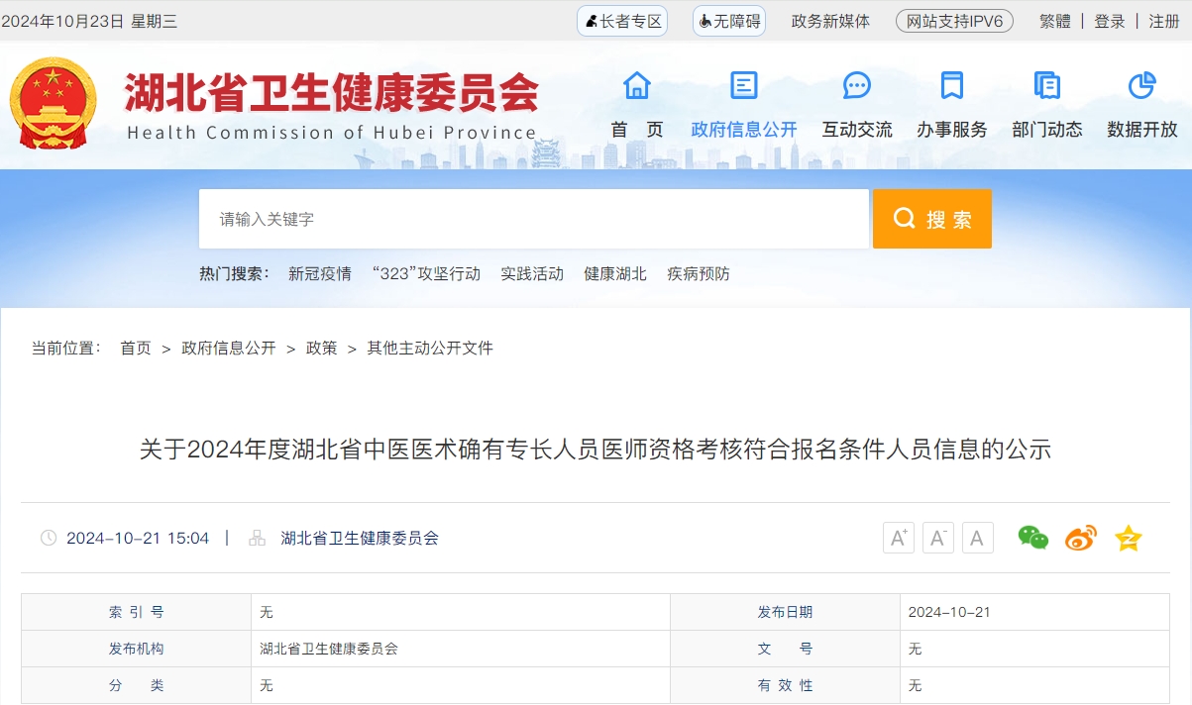This screenshot has height=705, width=1192.
Task: Open the 部门动态 pages icon
Action: 1047,86
